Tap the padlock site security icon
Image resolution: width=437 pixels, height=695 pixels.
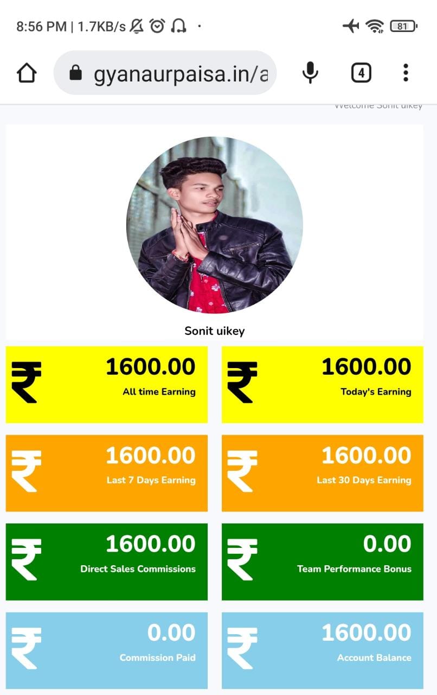click(76, 73)
